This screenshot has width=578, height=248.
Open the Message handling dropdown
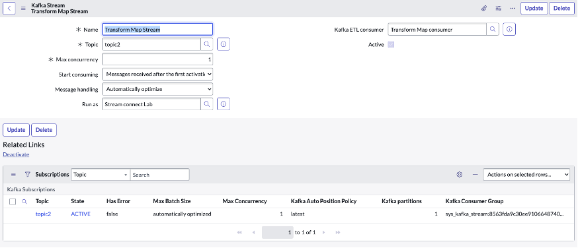click(157, 89)
